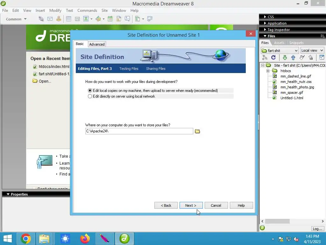The height and width of the screenshot is (245, 326).
Task: Click the Media insert icon
Action: pos(98,19)
